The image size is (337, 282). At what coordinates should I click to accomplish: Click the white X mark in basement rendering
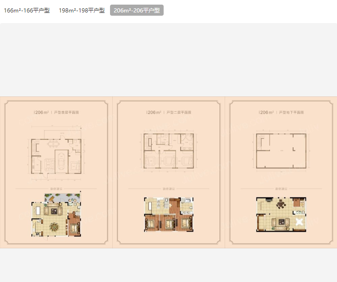click(299, 222)
